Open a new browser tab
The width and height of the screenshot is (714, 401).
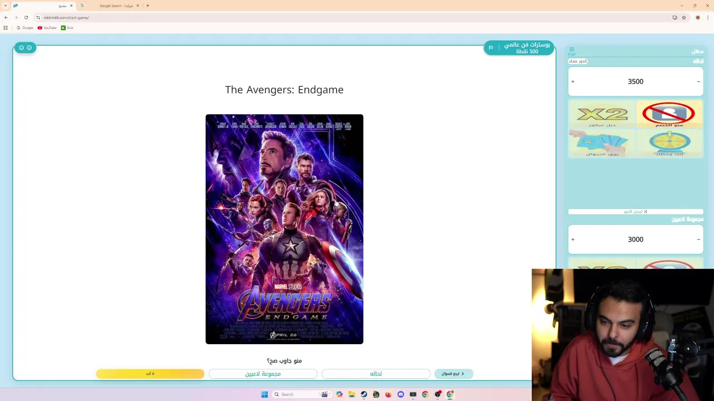pos(148,6)
